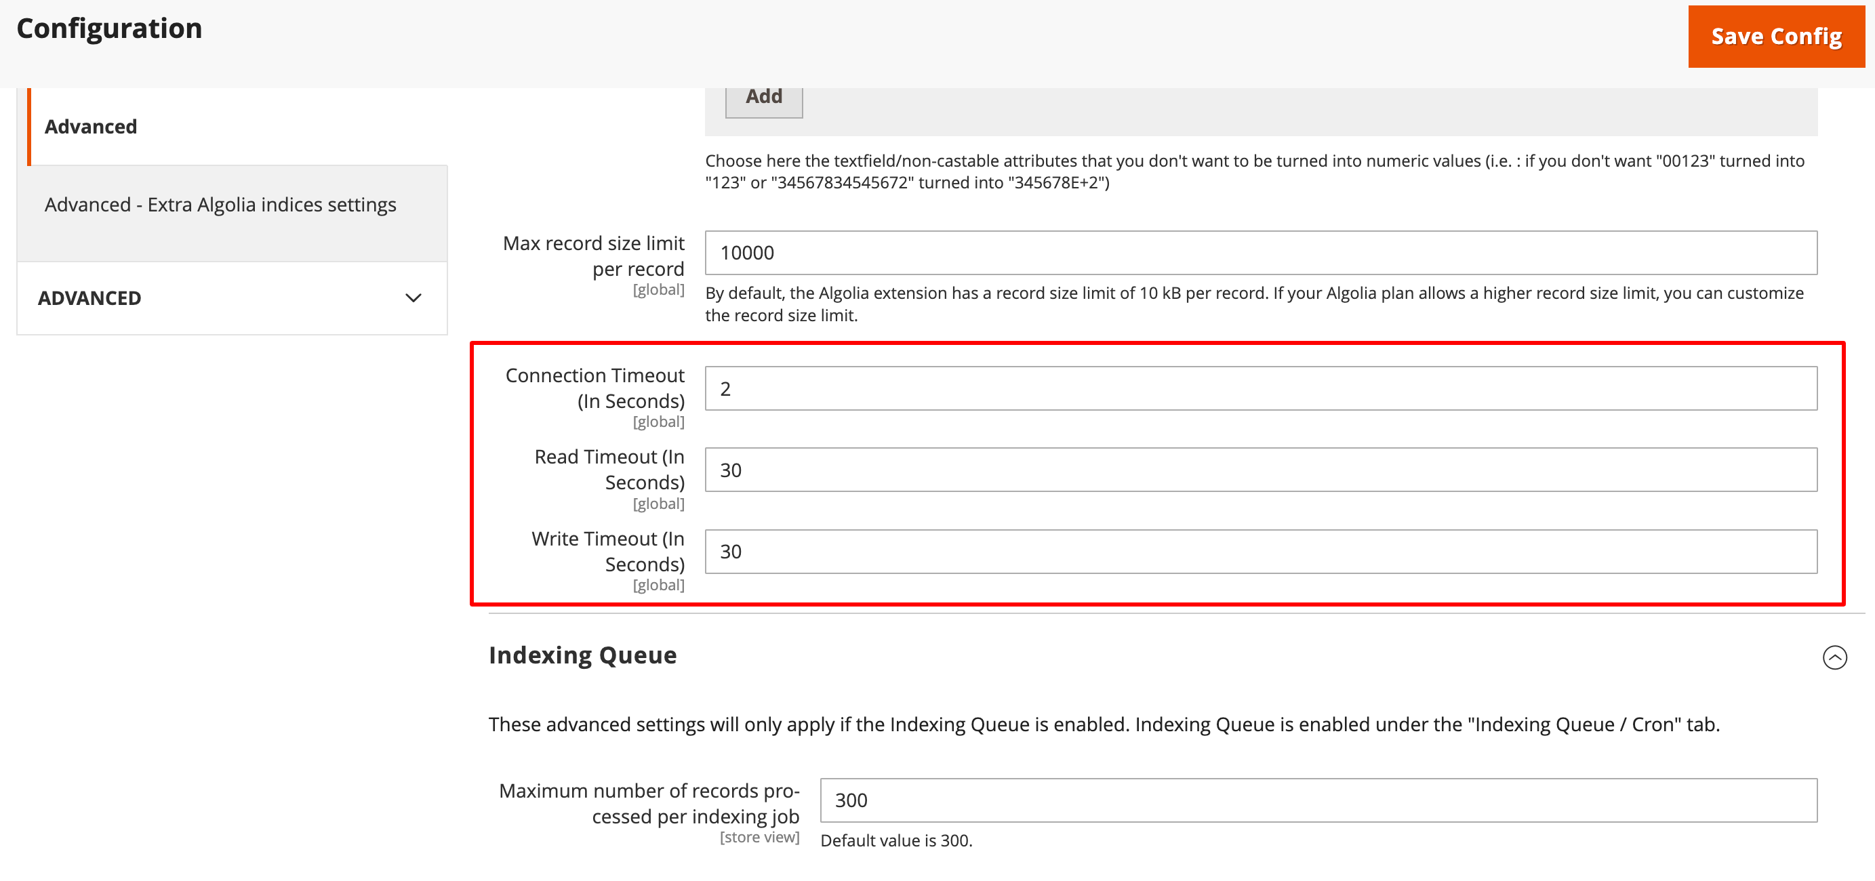Expand the ADVANCED sidebar chevron
1875x881 pixels.
[414, 298]
